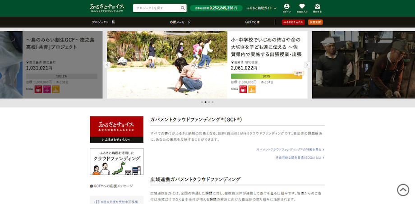
Task: Click the 応援寄付総額 9,252,245,356円 counter
Action: [x=216, y=8]
